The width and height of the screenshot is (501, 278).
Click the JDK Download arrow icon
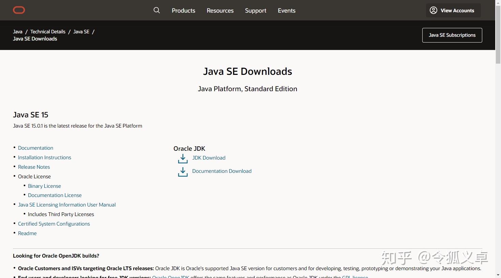pyautogui.click(x=183, y=158)
